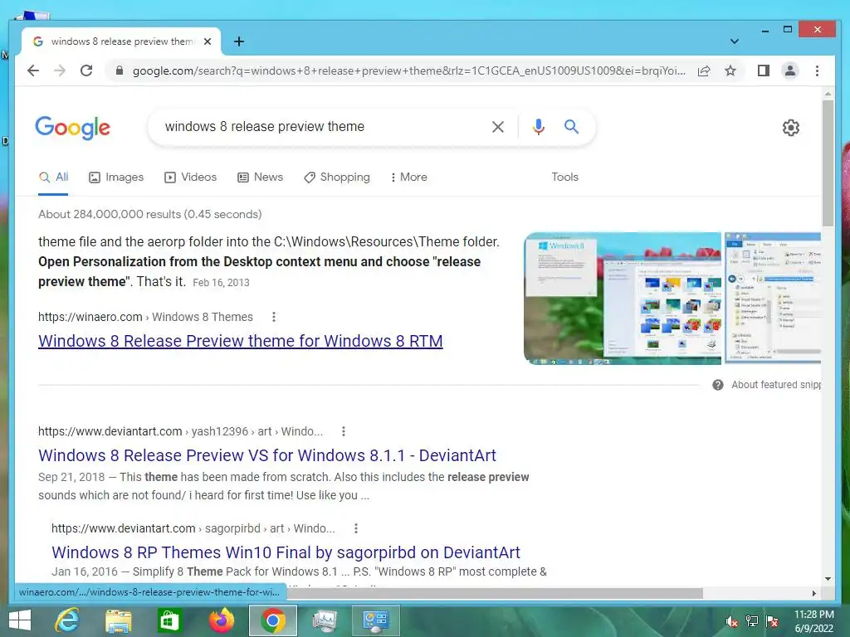Open network status tray icon
The width and height of the screenshot is (850, 637).
(752, 621)
